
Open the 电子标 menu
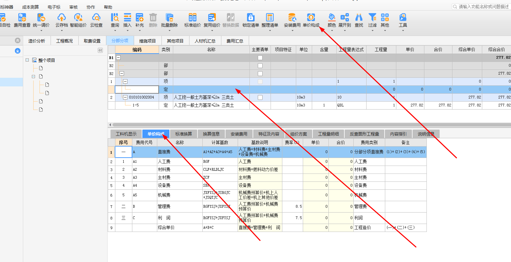coord(54,7)
